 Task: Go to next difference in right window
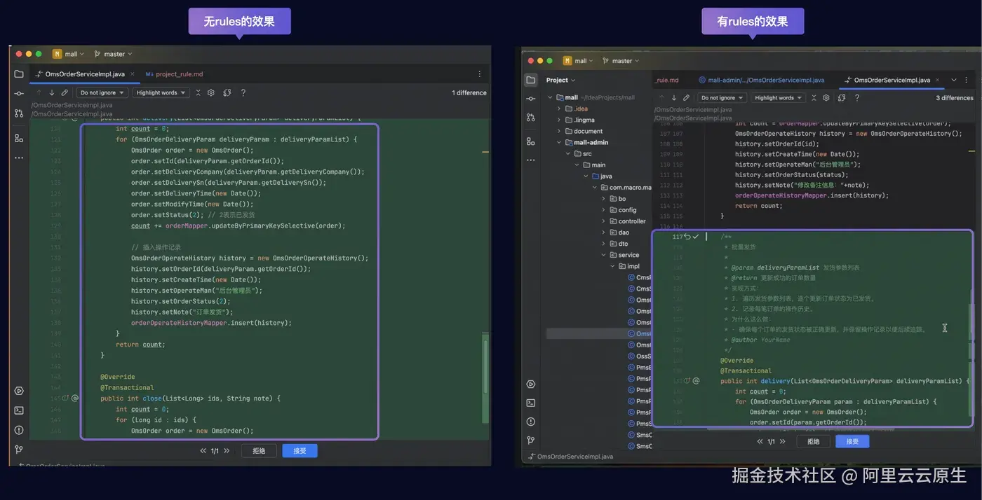pos(673,98)
